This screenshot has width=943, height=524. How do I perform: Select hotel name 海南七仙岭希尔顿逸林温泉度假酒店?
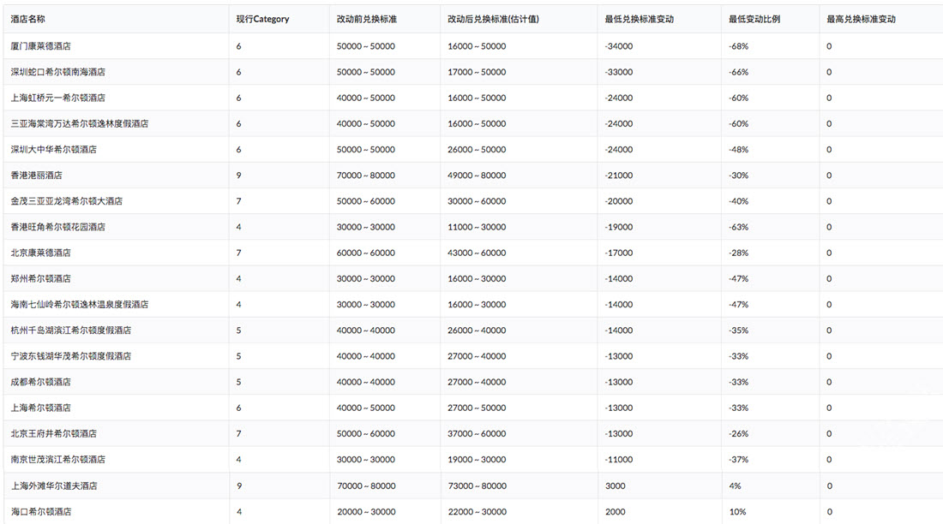point(80,304)
